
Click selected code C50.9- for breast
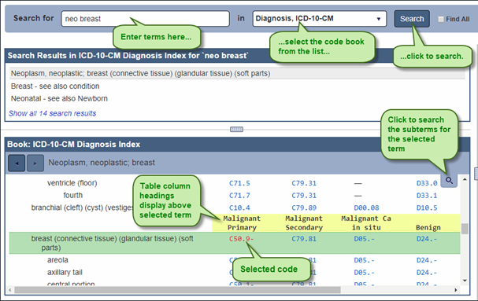pos(241,239)
